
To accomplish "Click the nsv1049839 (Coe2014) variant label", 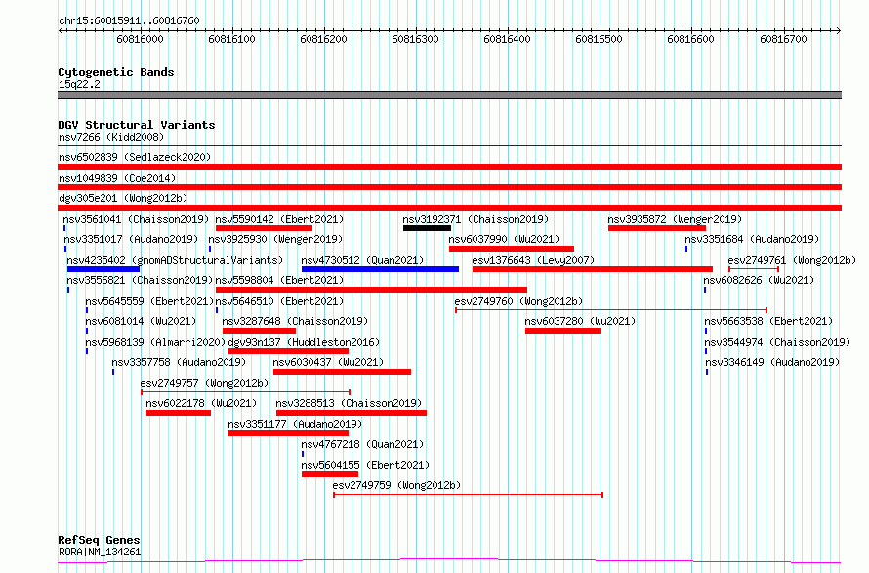I will 117,178.
